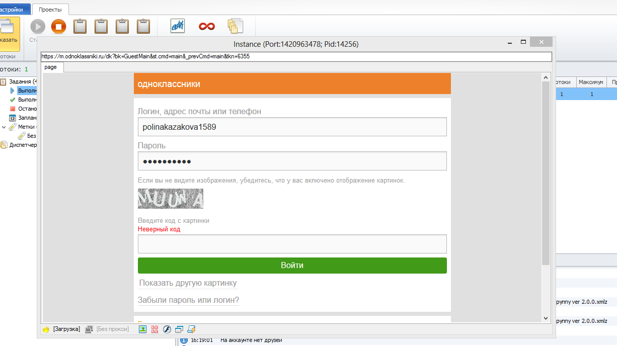Click the red stopped square icon in tree
The width and height of the screenshot is (617, 346).
(x=13, y=109)
